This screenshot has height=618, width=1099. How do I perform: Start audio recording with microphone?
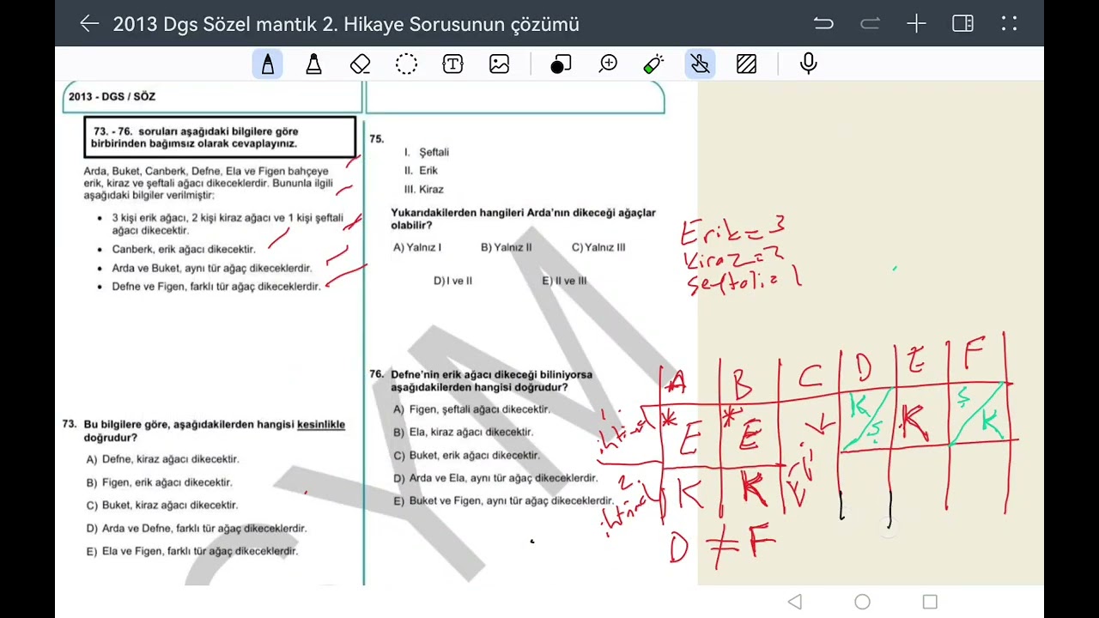(x=808, y=64)
